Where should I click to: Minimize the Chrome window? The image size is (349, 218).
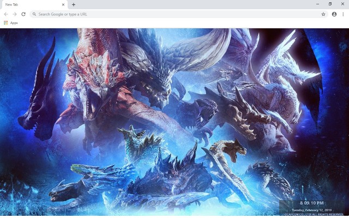(317, 4)
